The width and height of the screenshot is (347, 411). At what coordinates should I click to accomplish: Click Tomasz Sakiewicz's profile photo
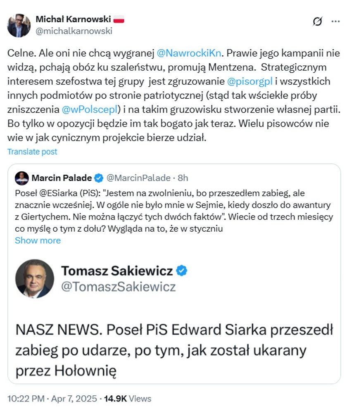pyautogui.click(x=35, y=279)
